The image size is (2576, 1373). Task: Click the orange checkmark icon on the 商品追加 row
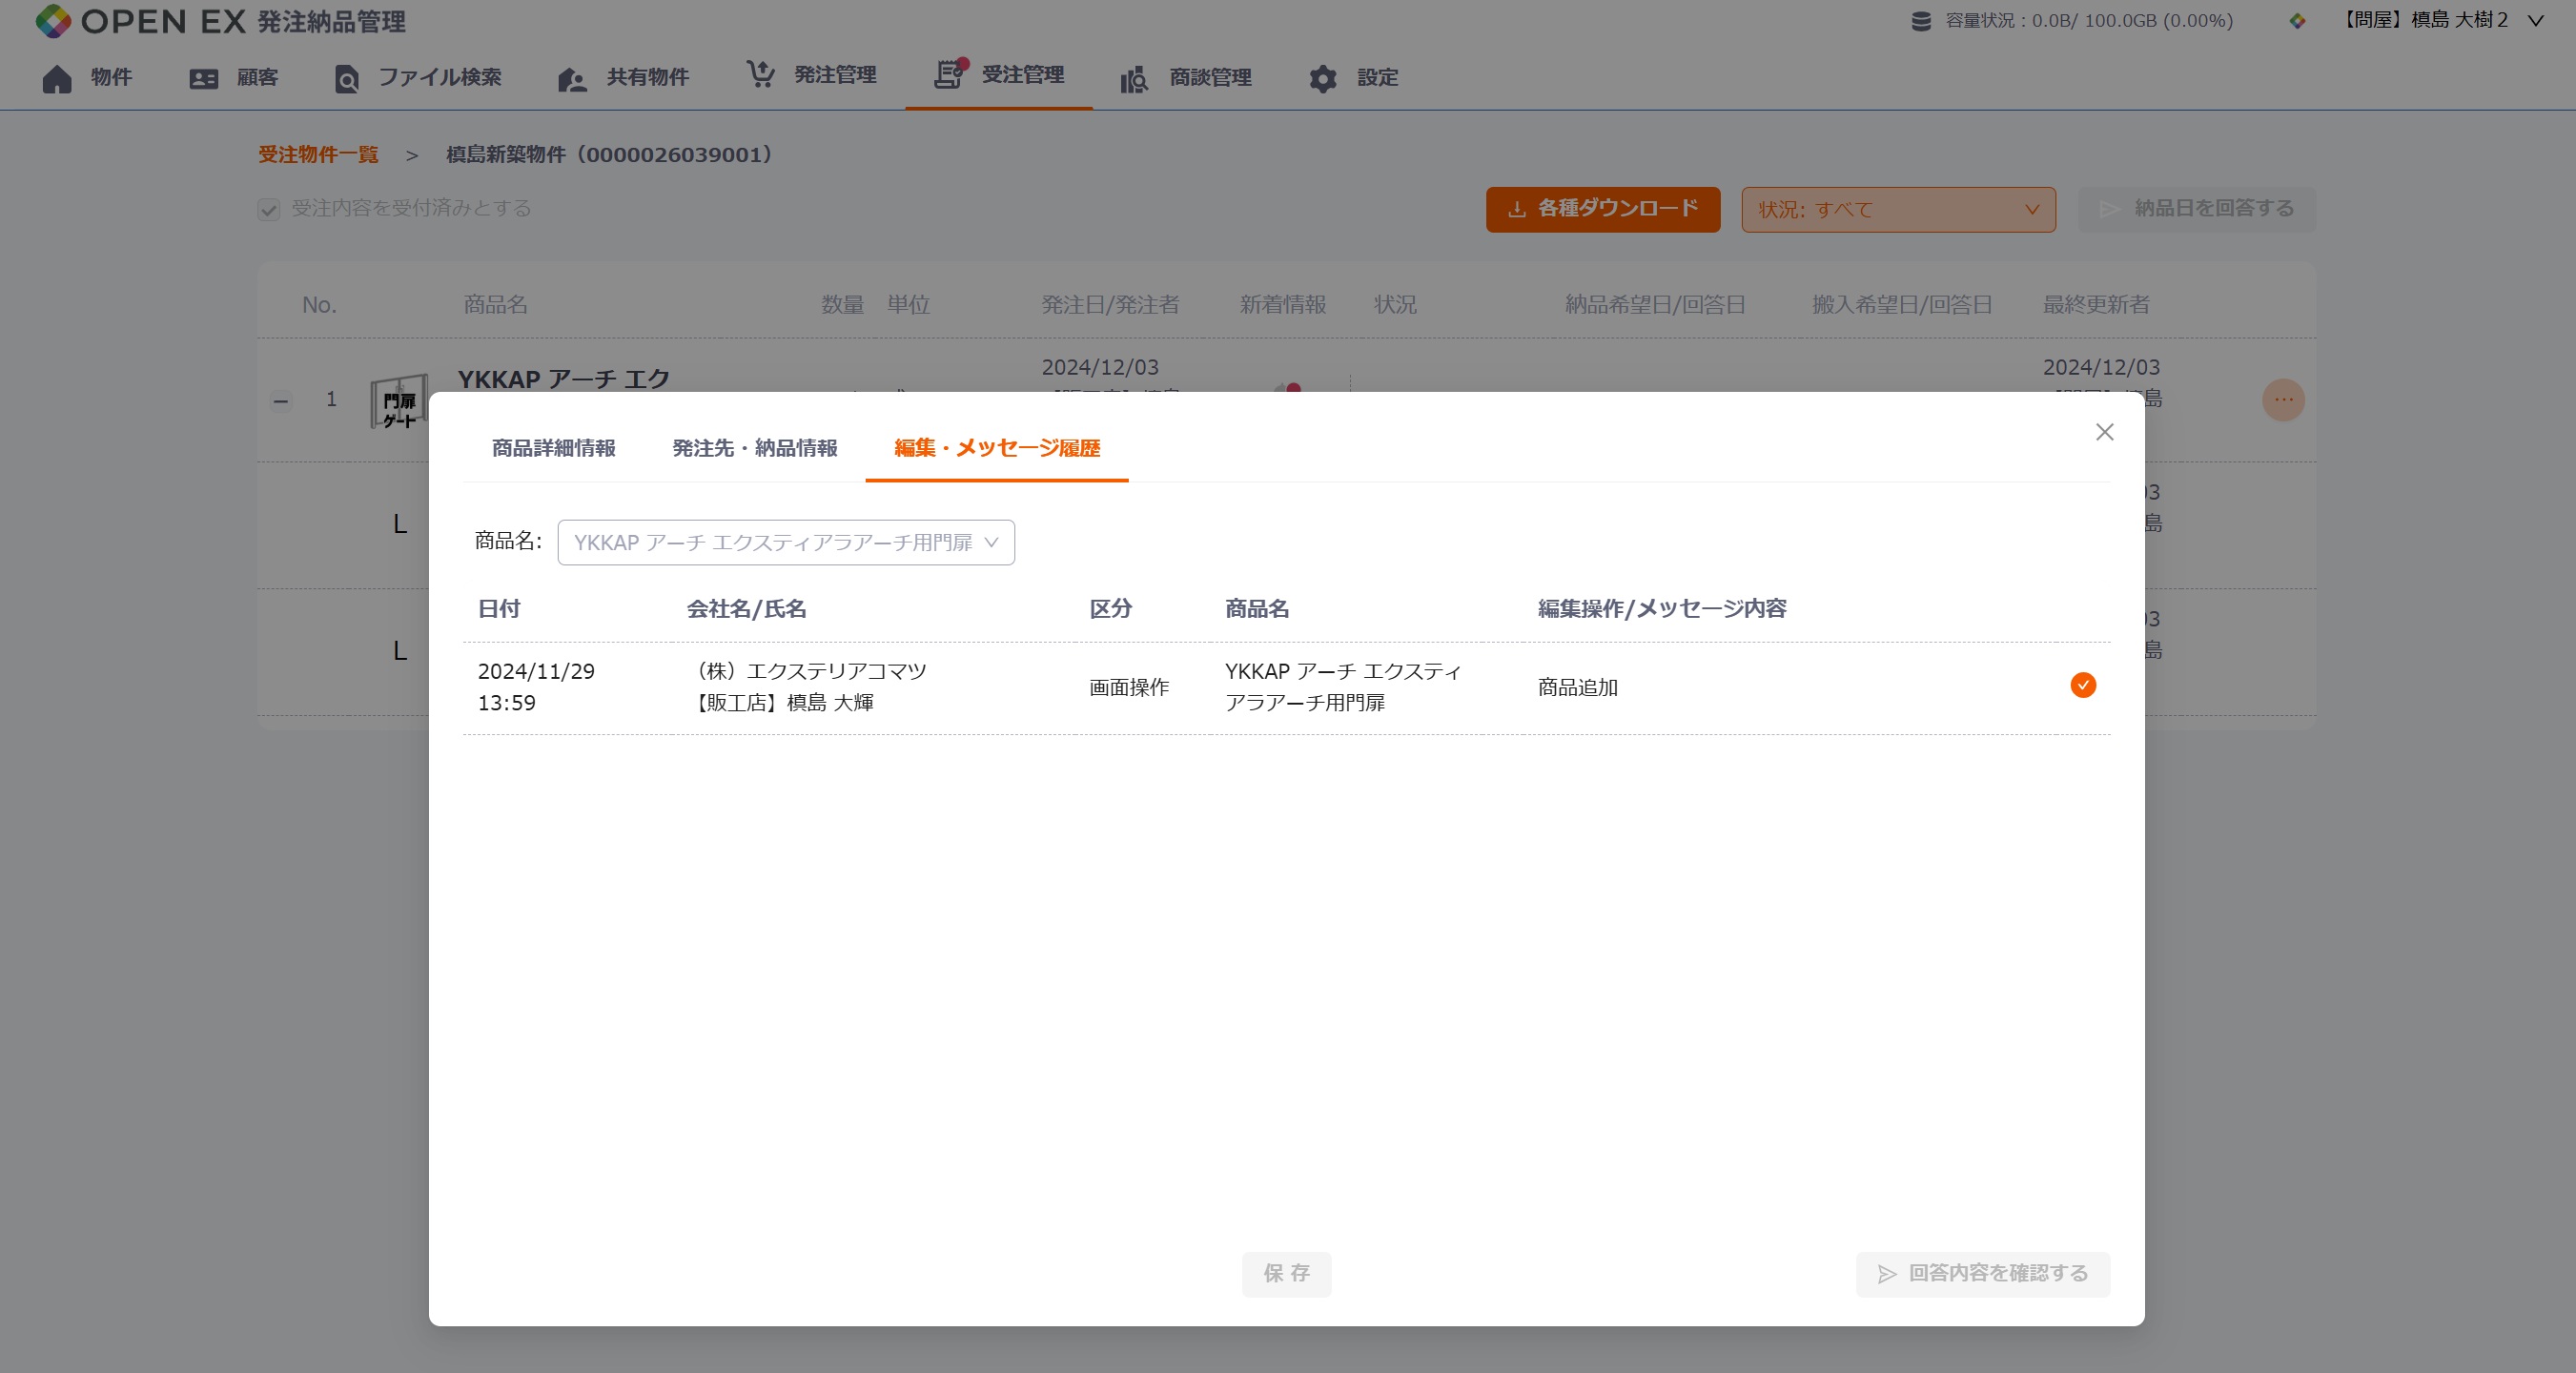[x=2083, y=685]
